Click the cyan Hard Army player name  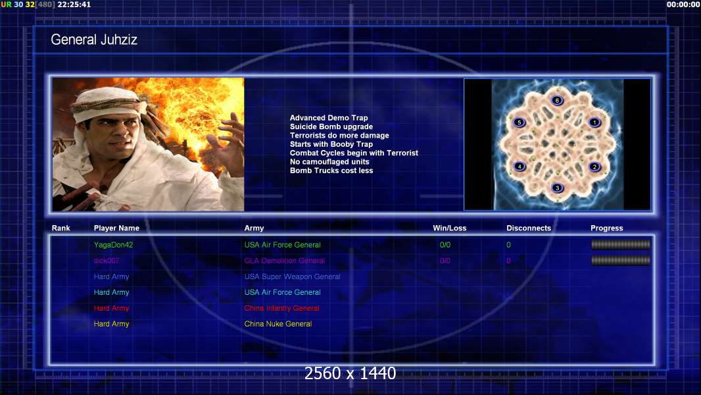tap(111, 292)
